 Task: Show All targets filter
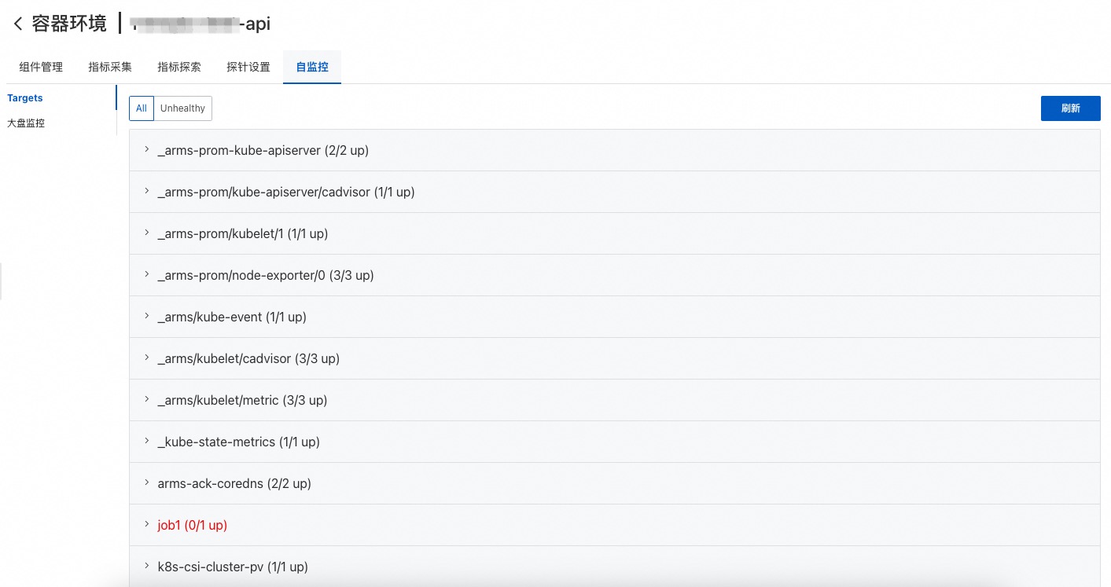click(x=142, y=108)
